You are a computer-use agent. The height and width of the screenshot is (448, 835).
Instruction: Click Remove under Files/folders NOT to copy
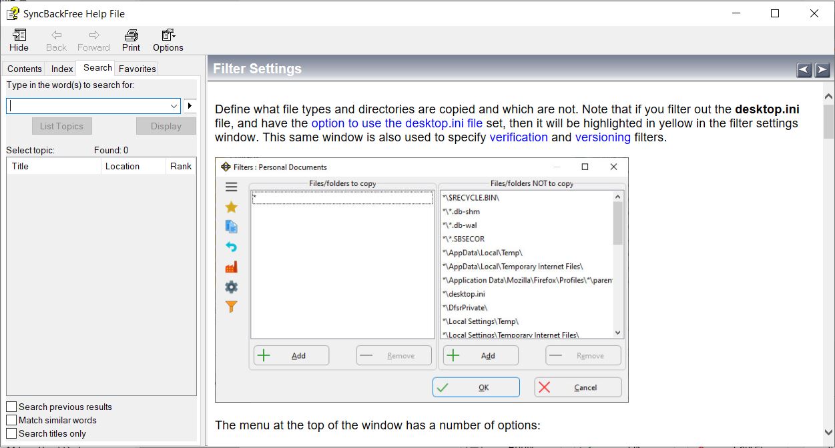point(583,355)
